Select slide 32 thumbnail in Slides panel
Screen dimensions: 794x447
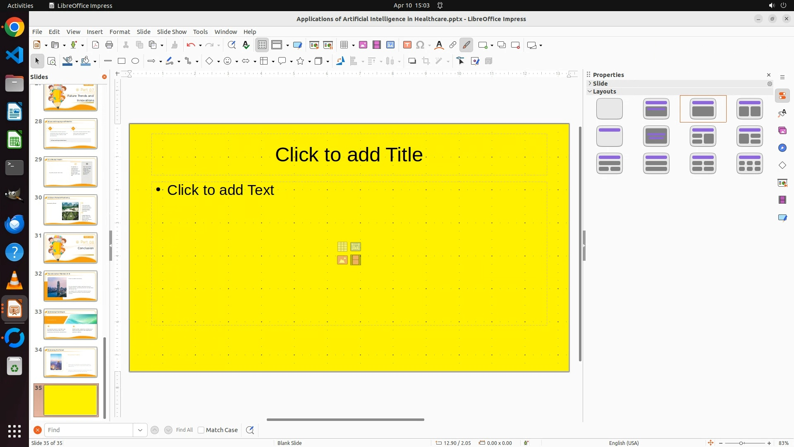pos(70,286)
